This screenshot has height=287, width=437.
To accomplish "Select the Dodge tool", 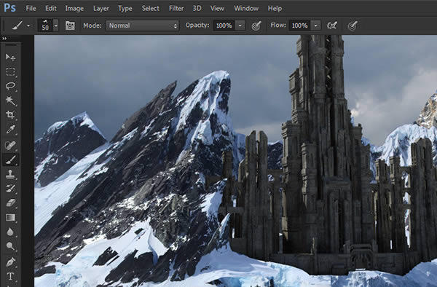I will point(10,246).
